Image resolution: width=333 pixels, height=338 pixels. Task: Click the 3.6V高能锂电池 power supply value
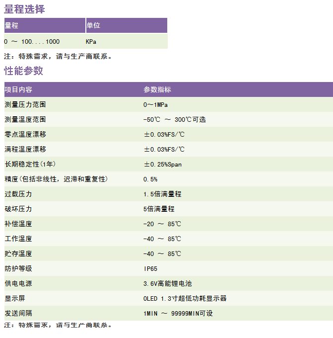(167, 283)
